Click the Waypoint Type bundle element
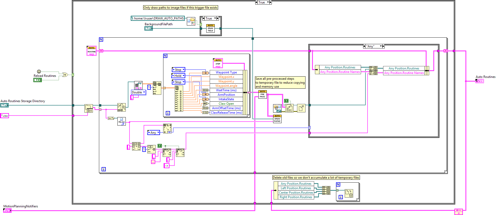 [x=226, y=72]
